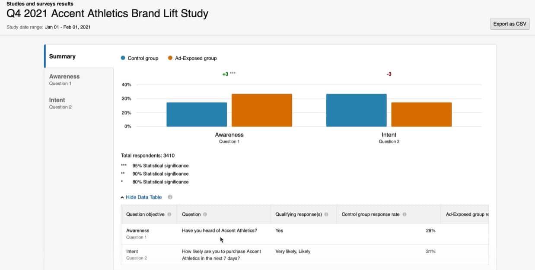The height and width of the screenshot is (270, 535).
Task: Click the -3 lift label above Intent
Action: click(x=389, y=74)
